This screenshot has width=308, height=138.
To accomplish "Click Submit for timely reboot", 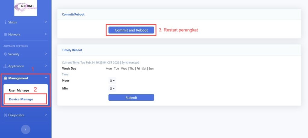I will tap(131, 97).
